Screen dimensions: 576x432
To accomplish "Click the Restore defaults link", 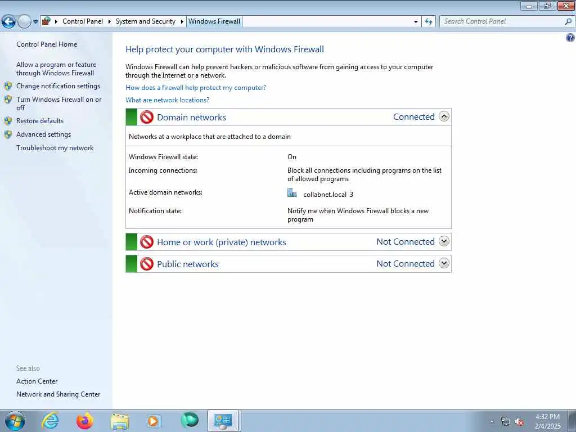I will pyautogui.click(x=40, y=121).
